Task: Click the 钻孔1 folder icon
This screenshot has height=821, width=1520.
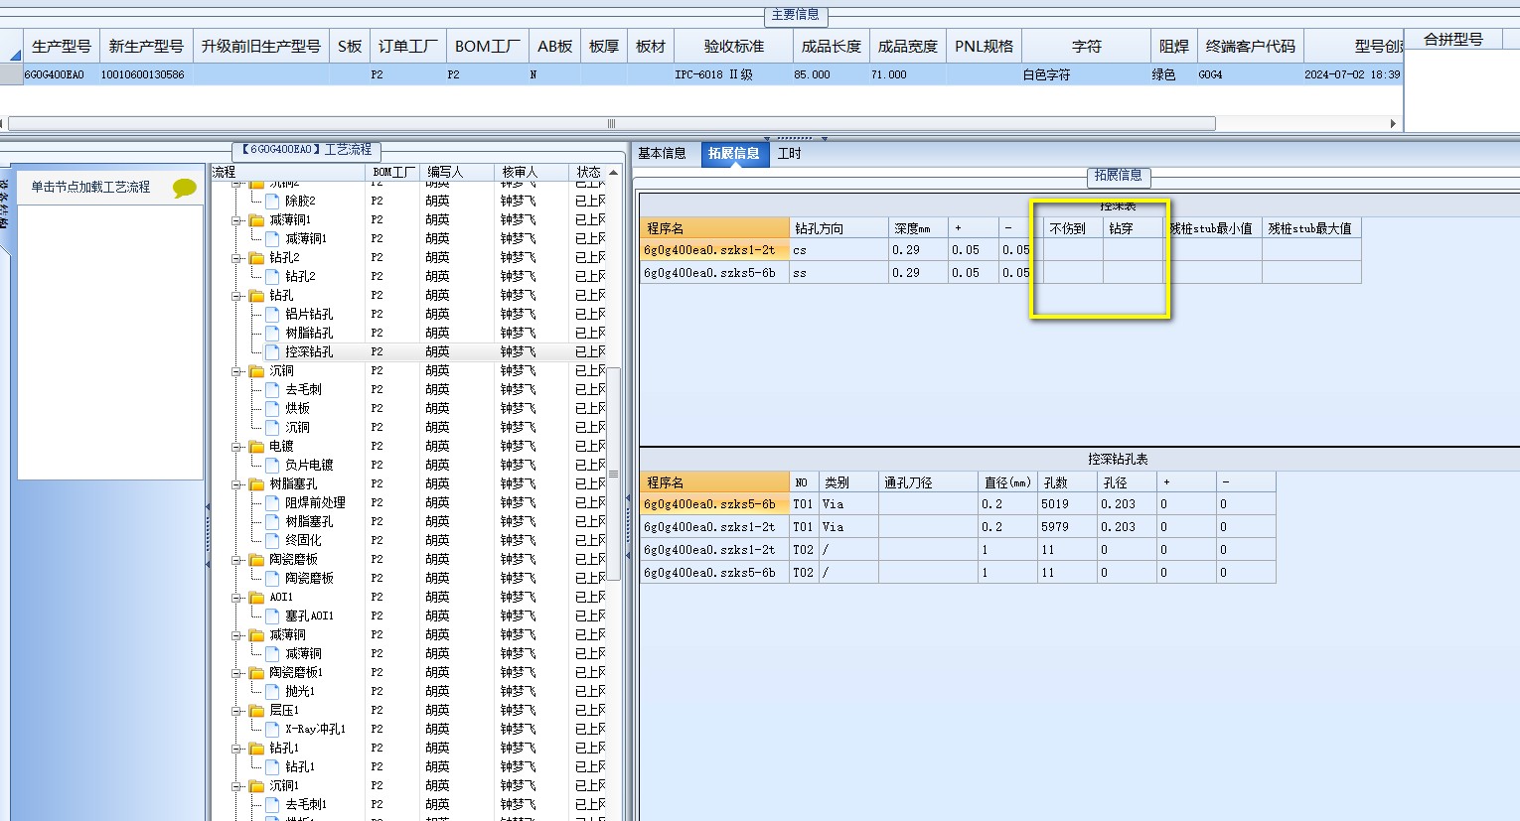Action: click(x=256, y=749)
